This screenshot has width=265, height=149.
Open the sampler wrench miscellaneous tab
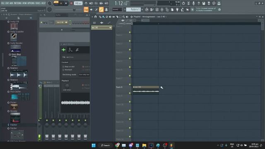(x=77, y=50)
